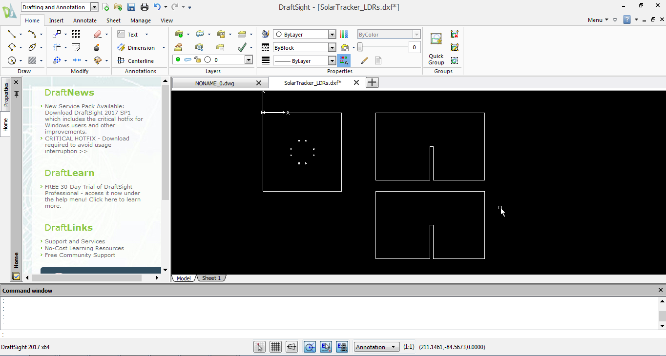The height and width of the screenshot is (356, 666).
Task: Add a new drawing tab with plus button
Action: tap(372, 82)
